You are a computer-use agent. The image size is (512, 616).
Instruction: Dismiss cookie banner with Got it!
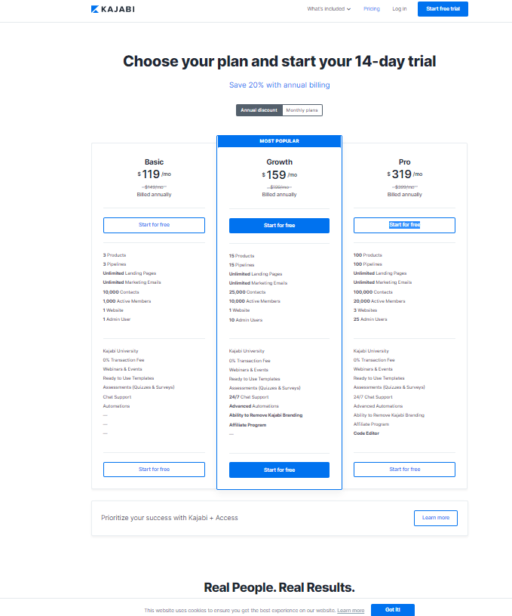pyautogui.click(x=392, y=610)
